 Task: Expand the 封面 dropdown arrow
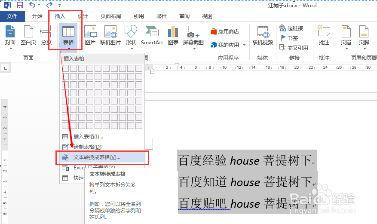pos(11,49)
